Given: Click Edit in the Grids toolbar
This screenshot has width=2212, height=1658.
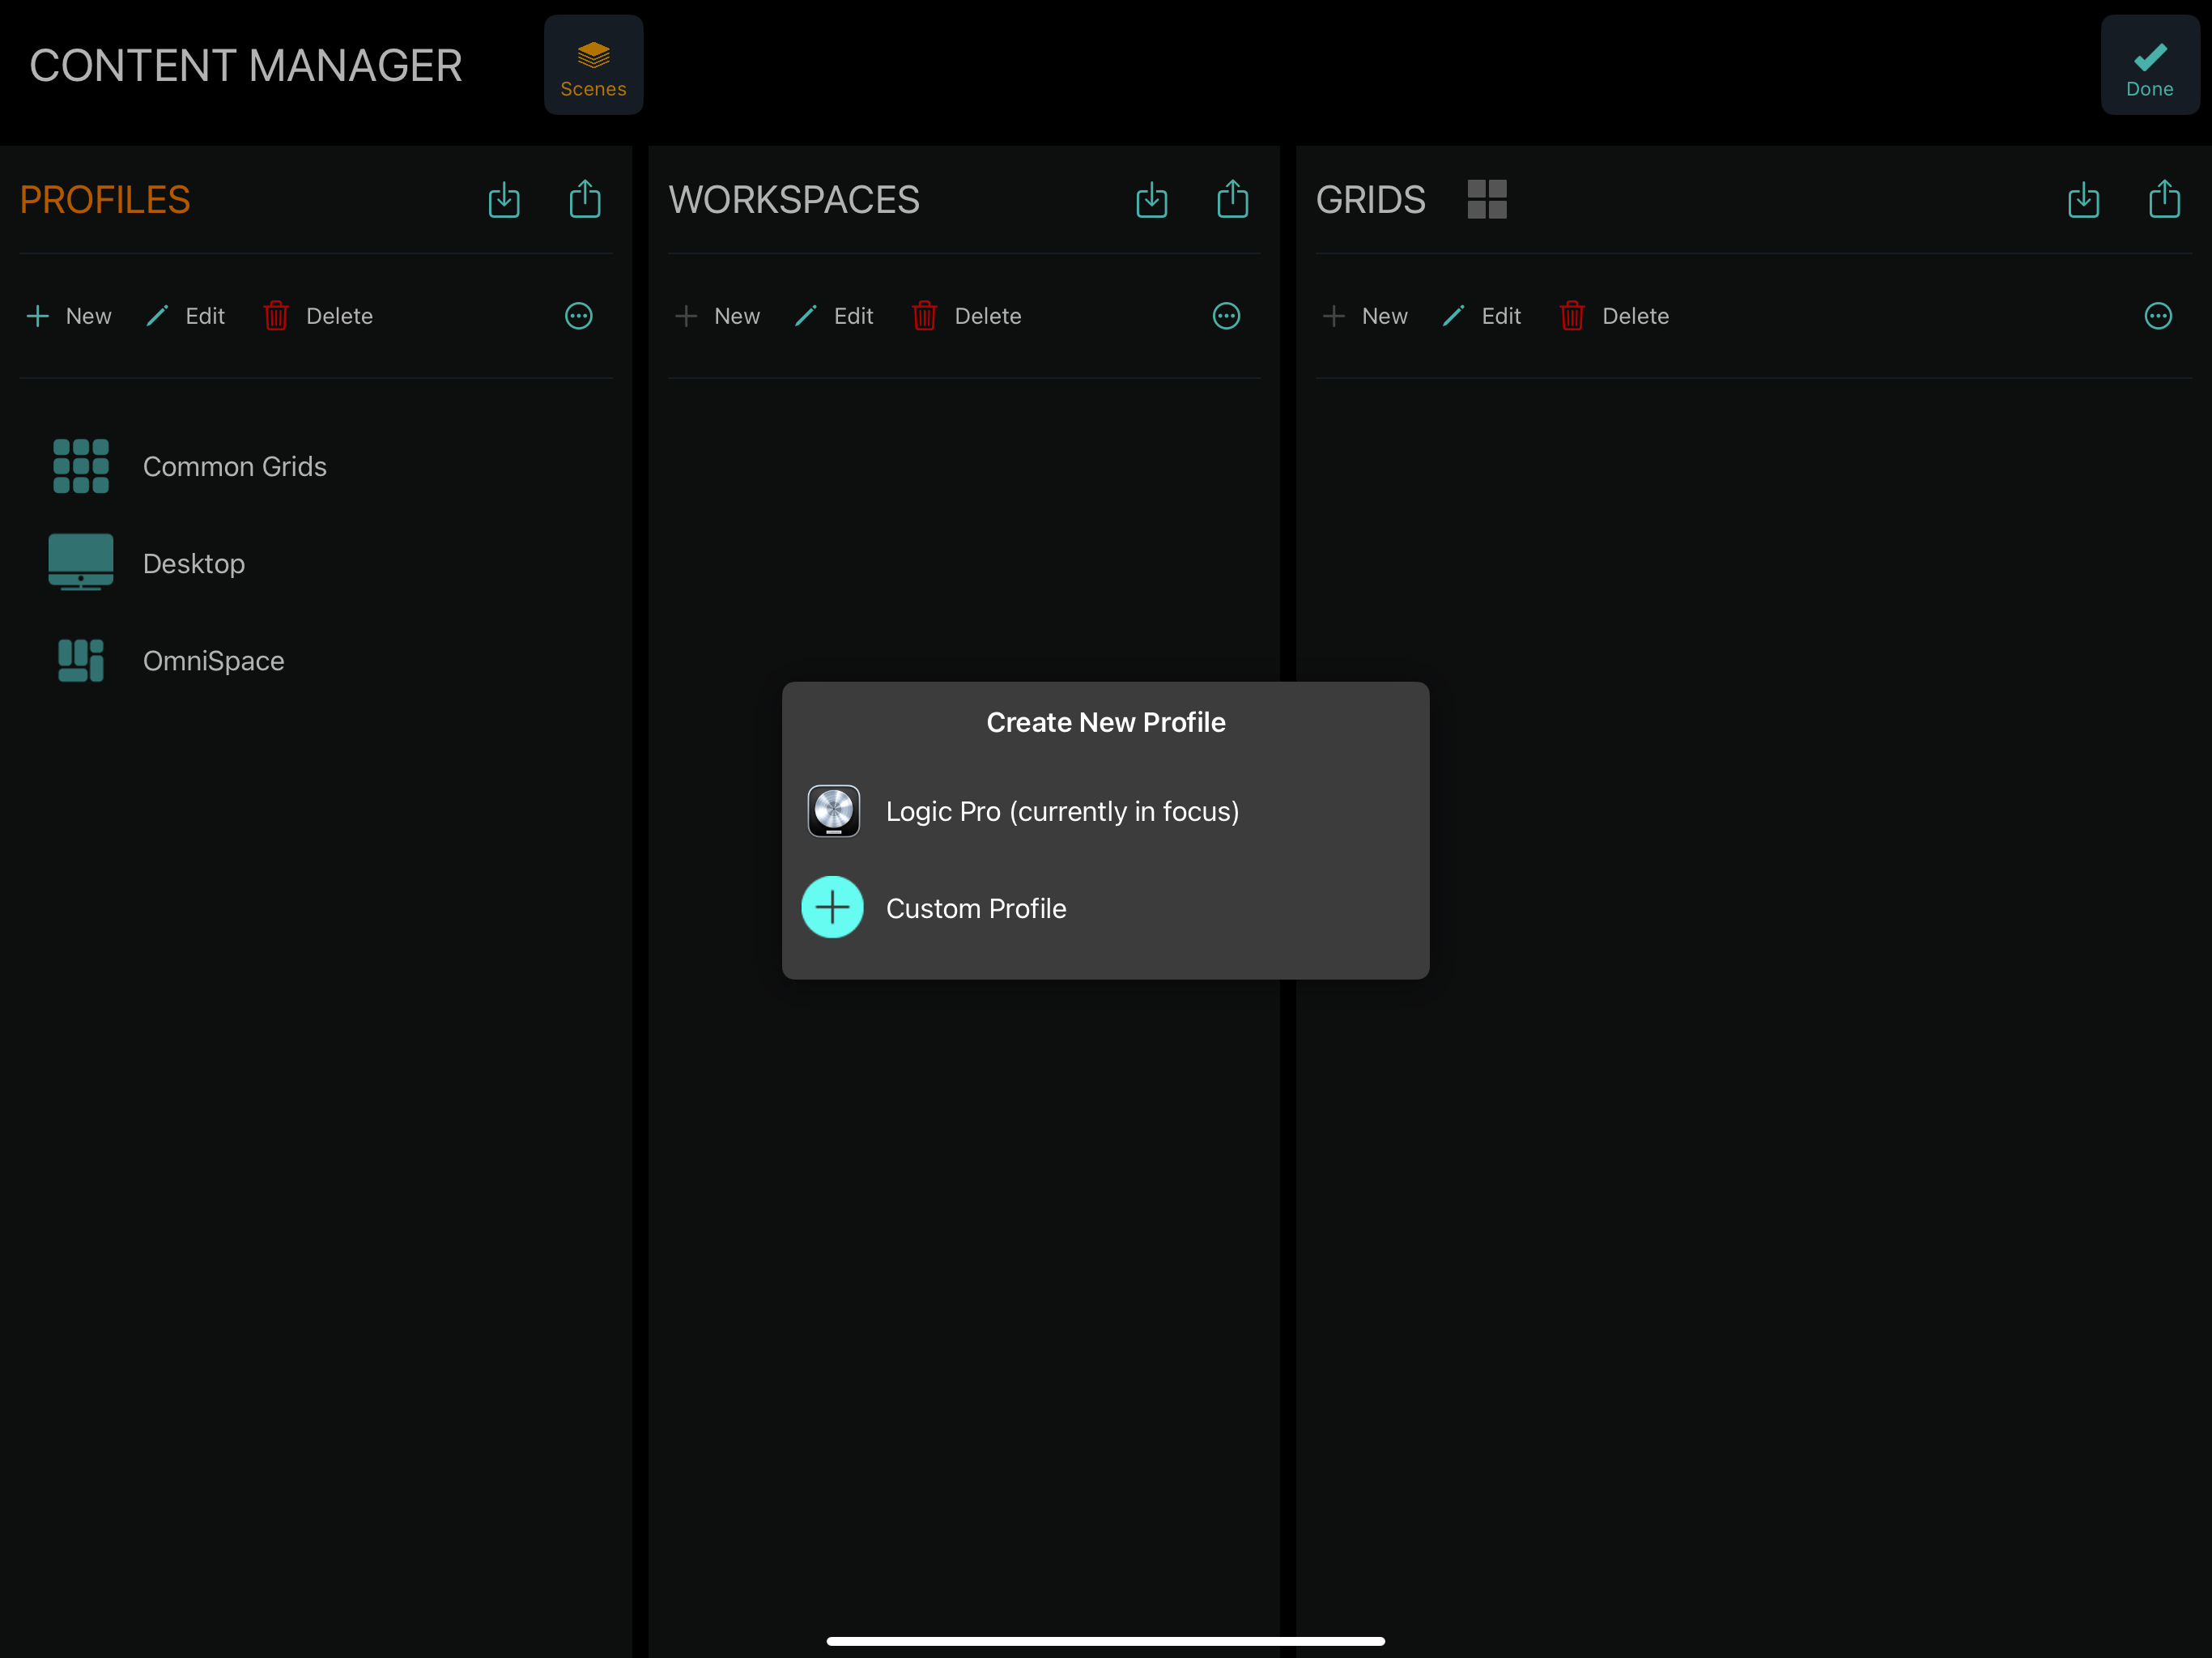Looking at the screenshot, I should coord(1482,316).
